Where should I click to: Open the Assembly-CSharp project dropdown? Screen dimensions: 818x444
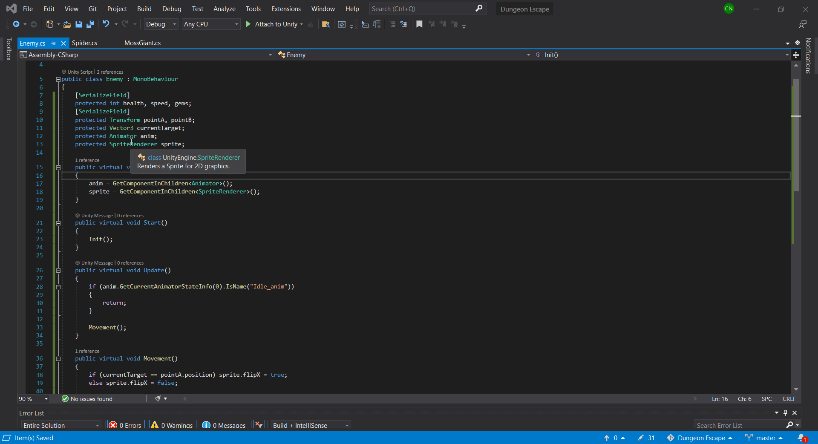146,55
